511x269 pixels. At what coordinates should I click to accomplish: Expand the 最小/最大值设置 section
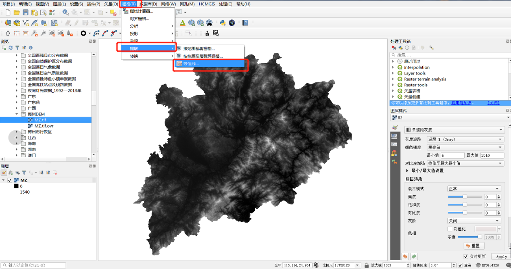coord(408,171)
